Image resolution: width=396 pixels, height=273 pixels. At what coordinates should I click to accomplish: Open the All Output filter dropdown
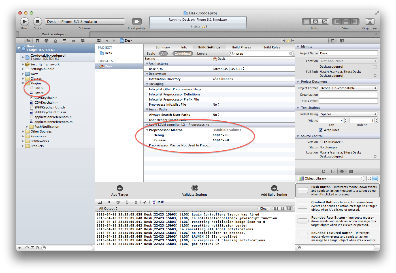pyautogui.click(x=108, y=208)
